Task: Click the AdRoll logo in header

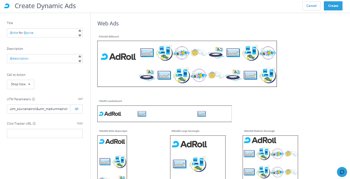Action: 7,6
